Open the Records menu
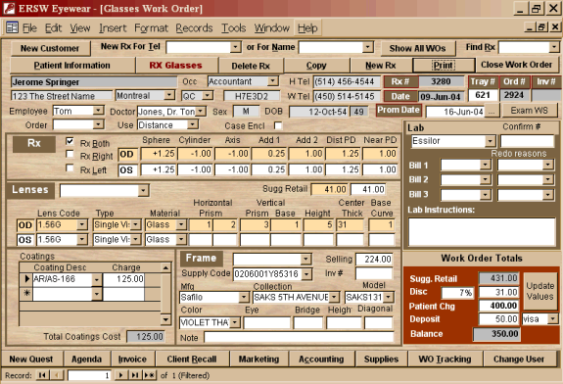Viewport: 563px width, 384px height. (194, 28)
